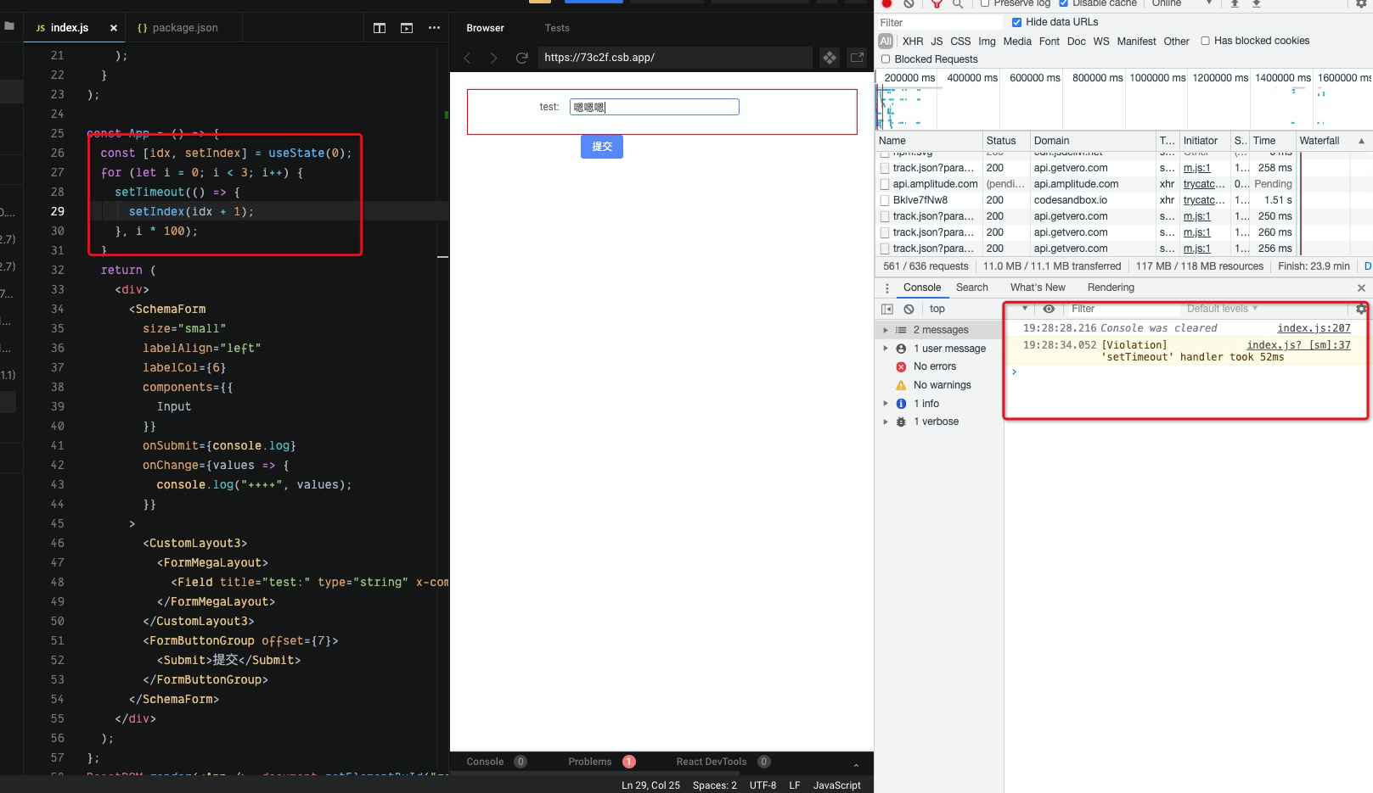The image size is (1373, 793).
Task: Open console settings gear
Action: [x=1361, y=309]
